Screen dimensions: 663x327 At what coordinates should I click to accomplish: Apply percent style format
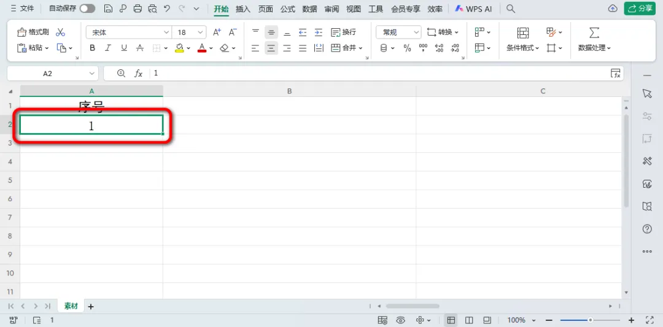click(407, 48)
